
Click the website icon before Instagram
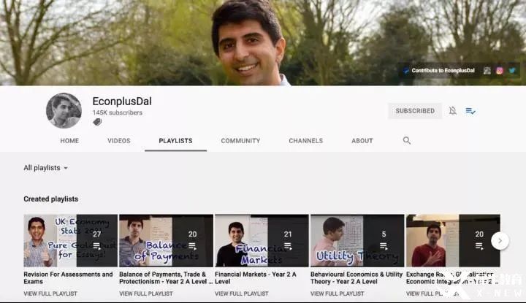pos(487,70)
